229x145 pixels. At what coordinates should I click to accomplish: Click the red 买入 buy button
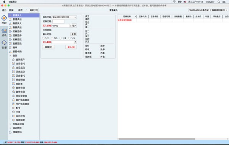pos(71,47)
